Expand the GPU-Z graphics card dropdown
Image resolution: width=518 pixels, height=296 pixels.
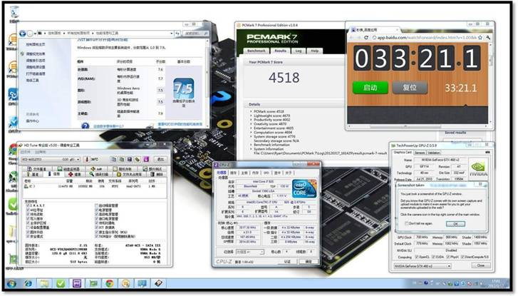[423, 266]
